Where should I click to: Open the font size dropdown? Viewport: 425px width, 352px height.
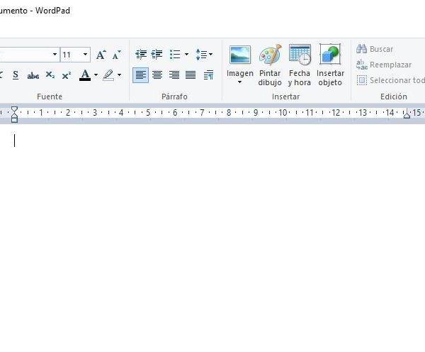(86, 55)
